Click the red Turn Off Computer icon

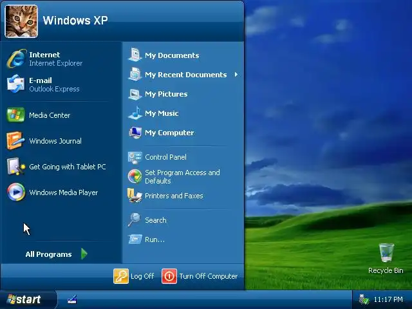tap(169, 276)
